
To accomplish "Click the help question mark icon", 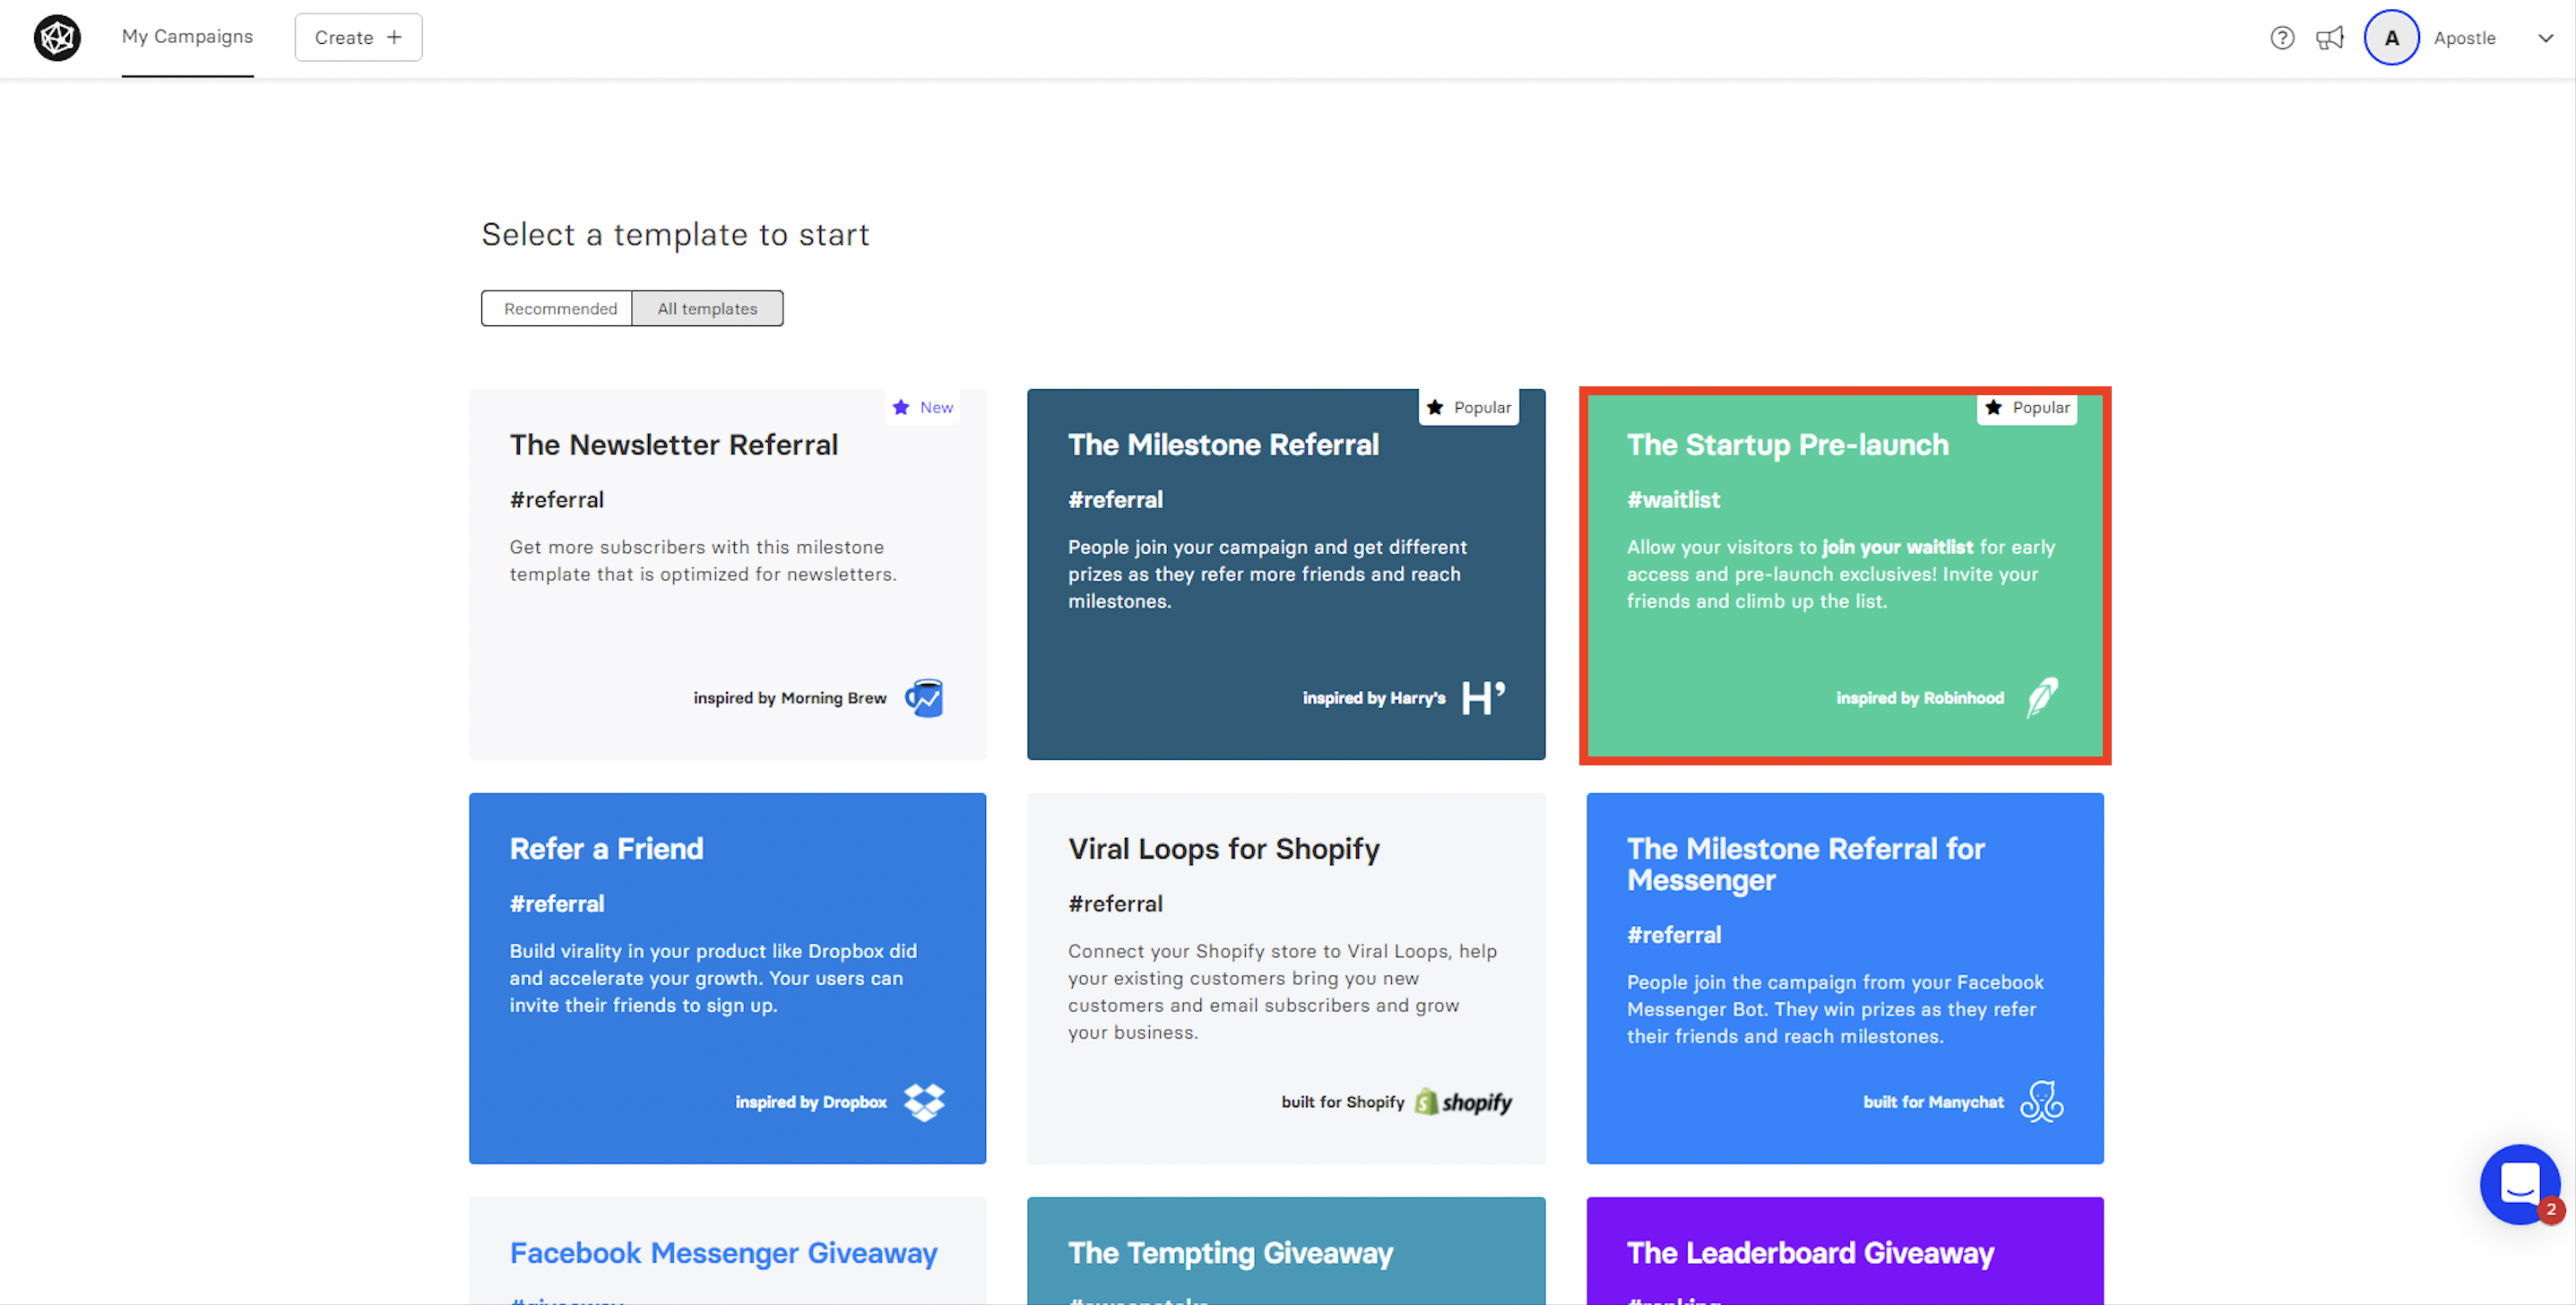I will (x=2280, y=39).
